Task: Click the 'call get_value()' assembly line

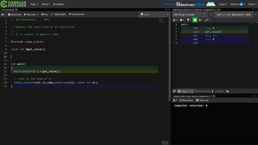Action: 214,32
